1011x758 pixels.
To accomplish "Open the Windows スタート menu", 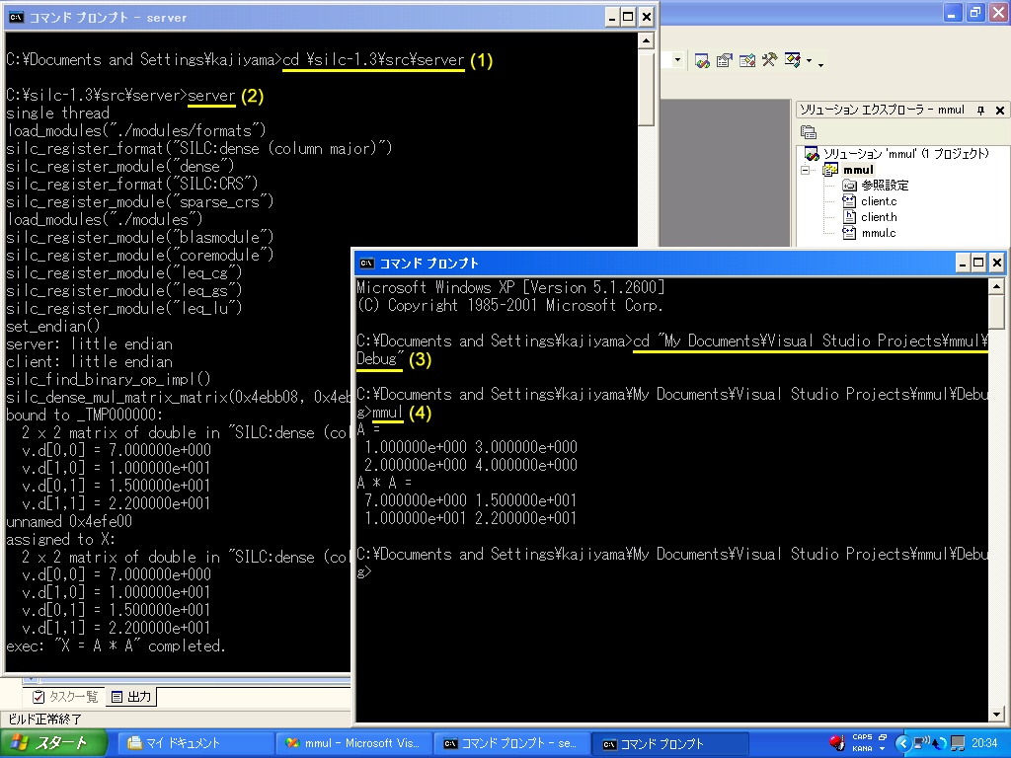I will click(54, 744).
